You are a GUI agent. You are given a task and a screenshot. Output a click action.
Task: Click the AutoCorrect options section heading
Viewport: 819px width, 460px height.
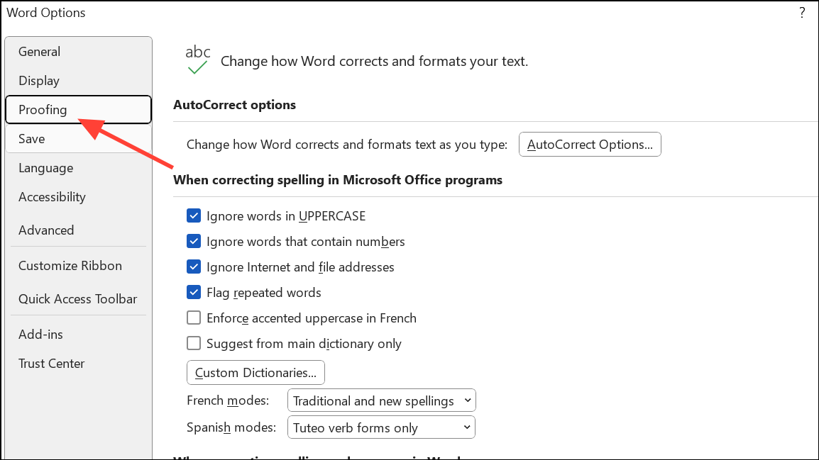234,105
